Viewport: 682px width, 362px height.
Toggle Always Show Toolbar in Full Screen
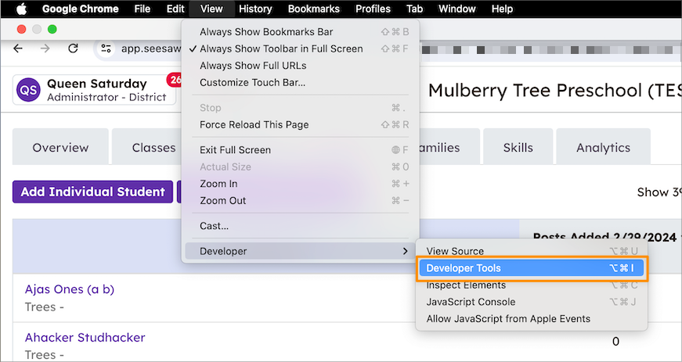(281, 48)
